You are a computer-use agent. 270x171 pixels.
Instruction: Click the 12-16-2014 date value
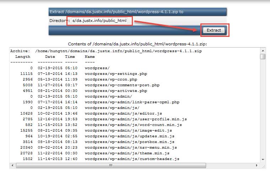(x=50, y=119)
